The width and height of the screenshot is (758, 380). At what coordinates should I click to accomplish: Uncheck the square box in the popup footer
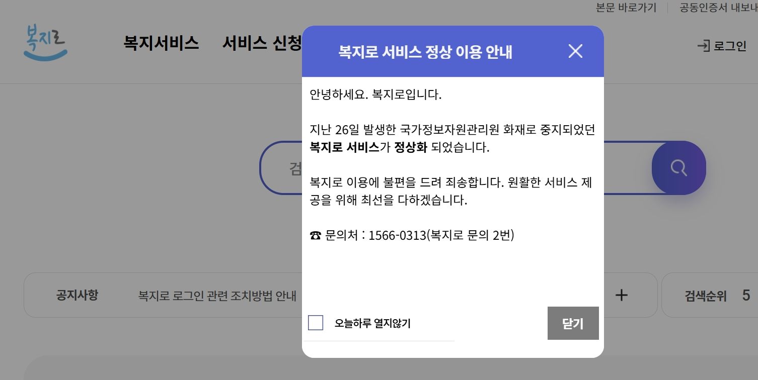316,323
